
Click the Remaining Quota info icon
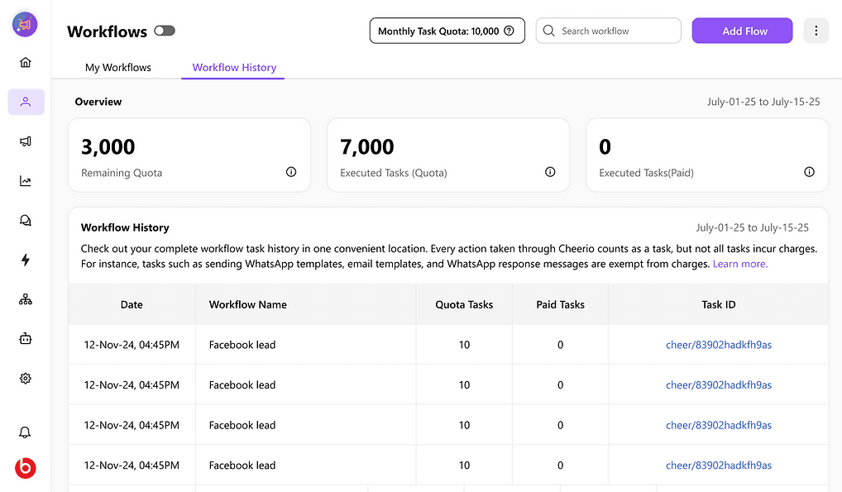point(291,172)
